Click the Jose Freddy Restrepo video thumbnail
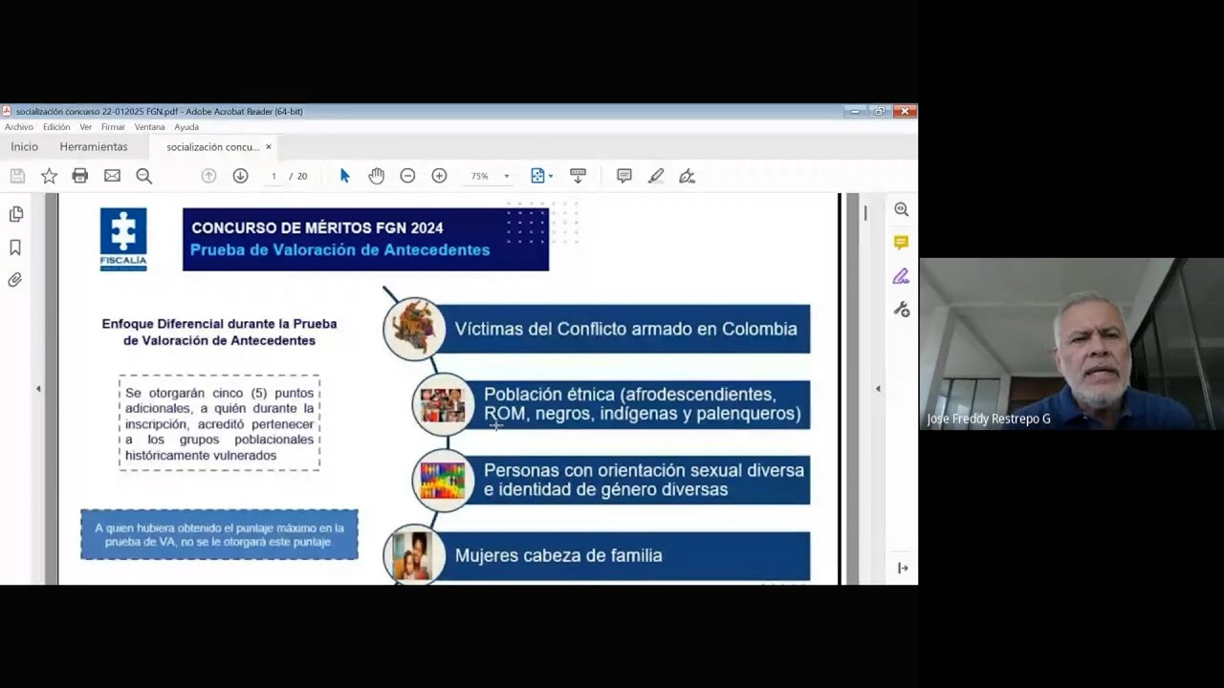 1071,344
